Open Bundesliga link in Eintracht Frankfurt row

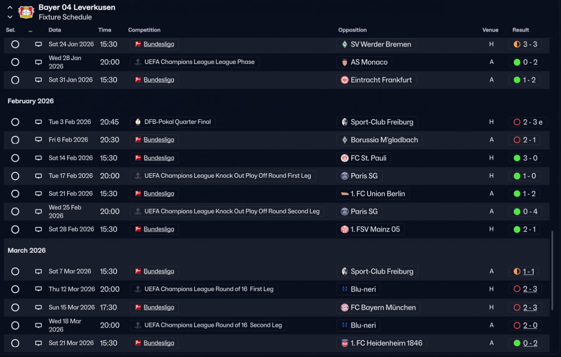[159, 80]
